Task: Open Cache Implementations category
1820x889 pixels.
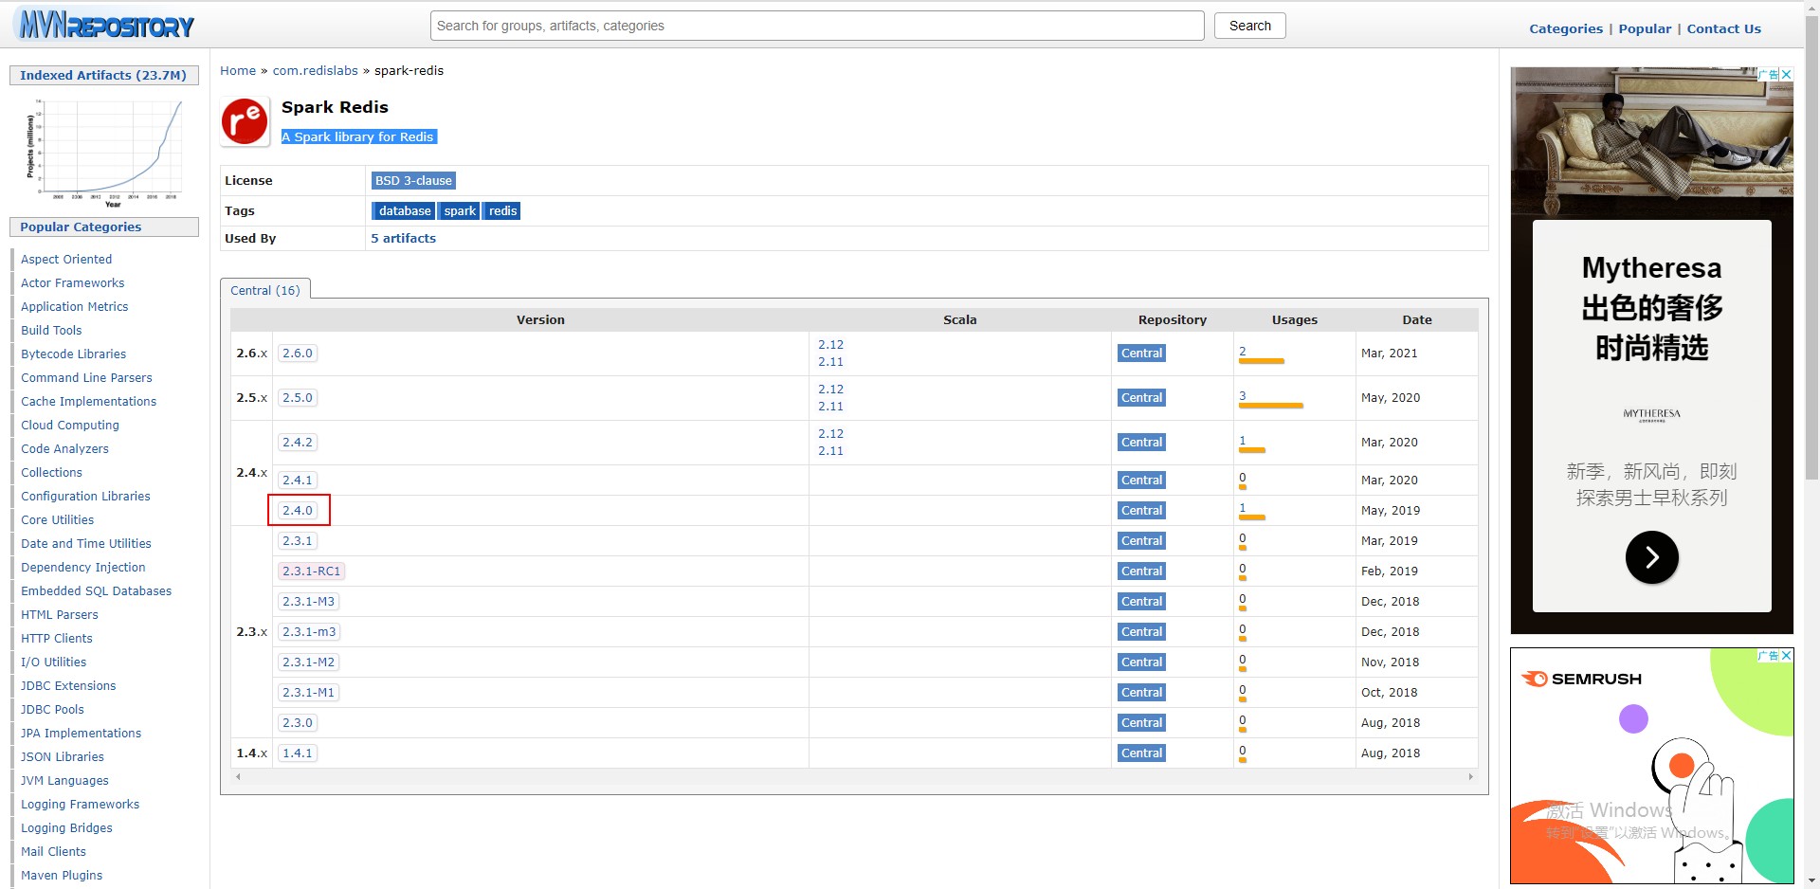Action: pos(89,401)
